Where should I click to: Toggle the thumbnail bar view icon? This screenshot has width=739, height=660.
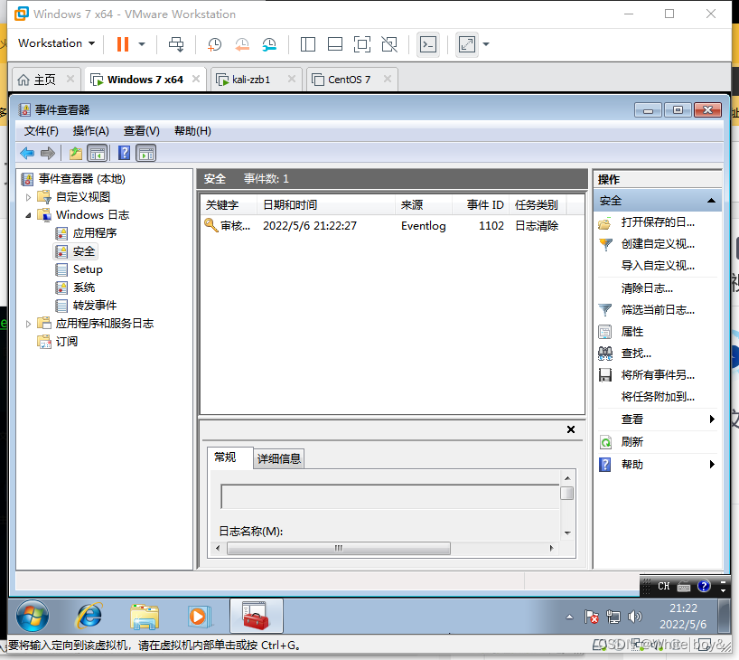[335, 44]
